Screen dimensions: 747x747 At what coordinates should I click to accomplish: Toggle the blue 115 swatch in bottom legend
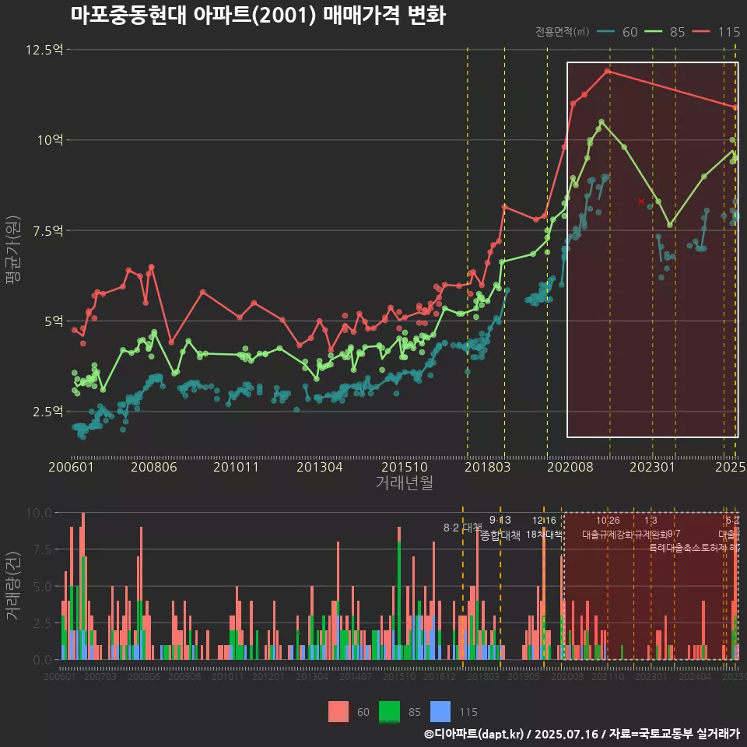click(440, 712)
